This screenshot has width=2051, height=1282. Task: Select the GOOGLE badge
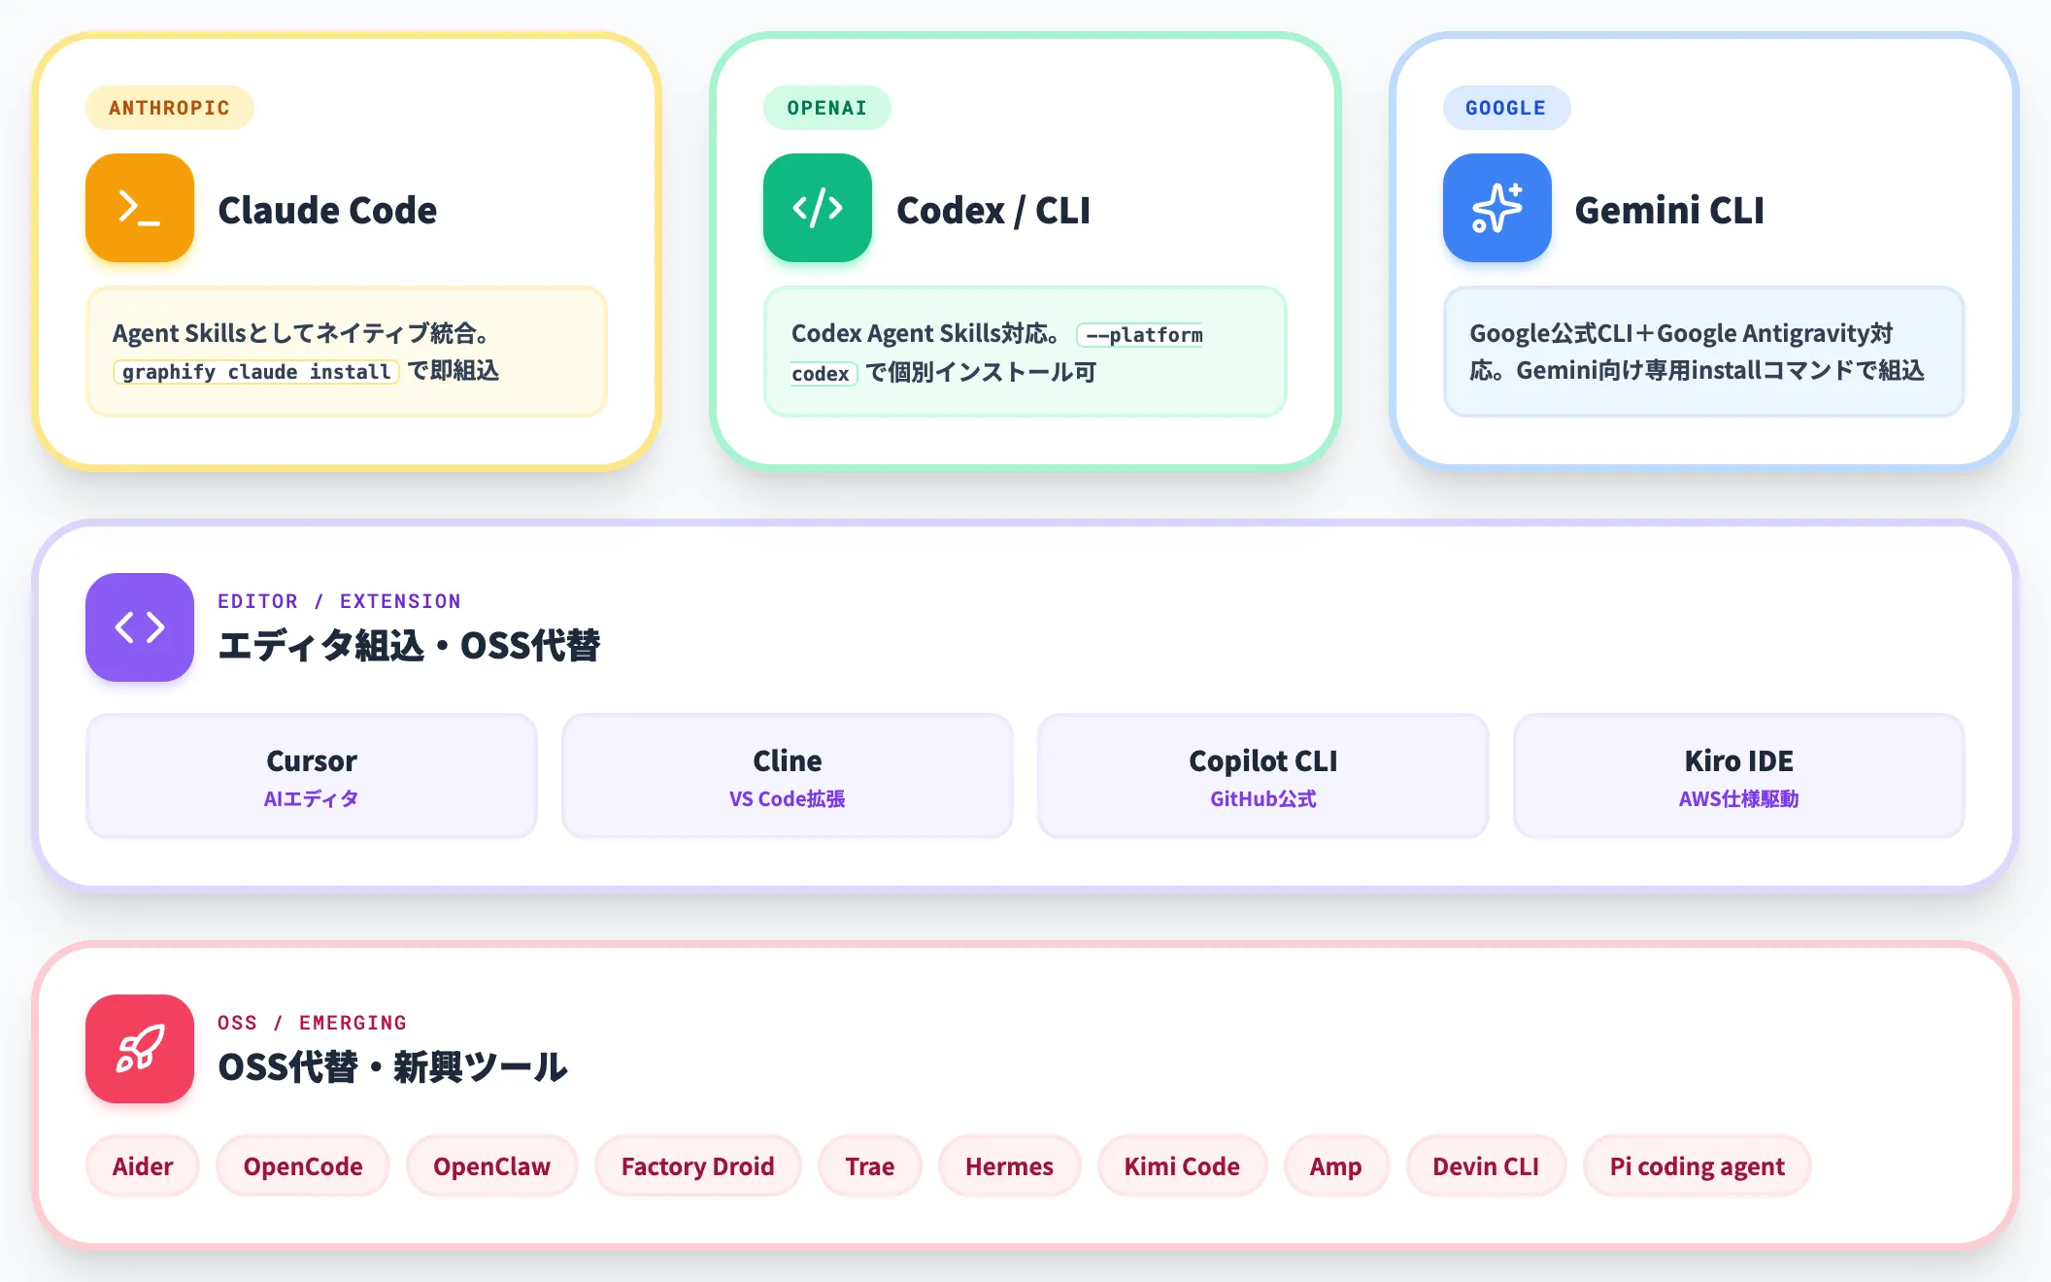click(x=1506, y=108)
